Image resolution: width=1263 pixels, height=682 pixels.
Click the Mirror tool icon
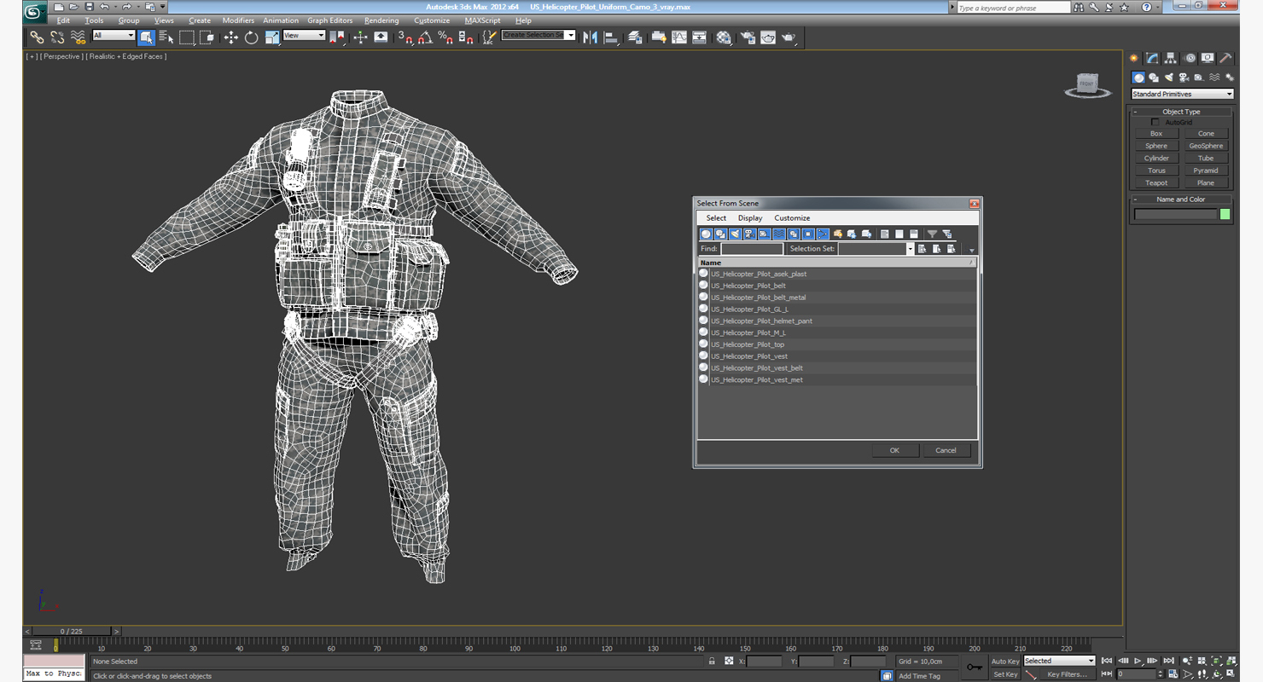590,38
